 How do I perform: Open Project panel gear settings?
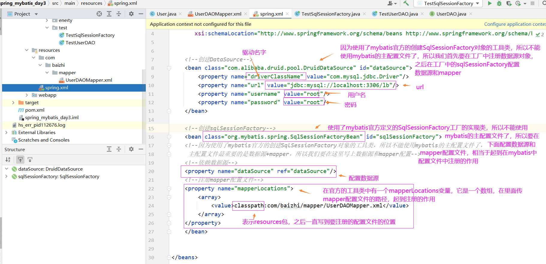(131, 14)
